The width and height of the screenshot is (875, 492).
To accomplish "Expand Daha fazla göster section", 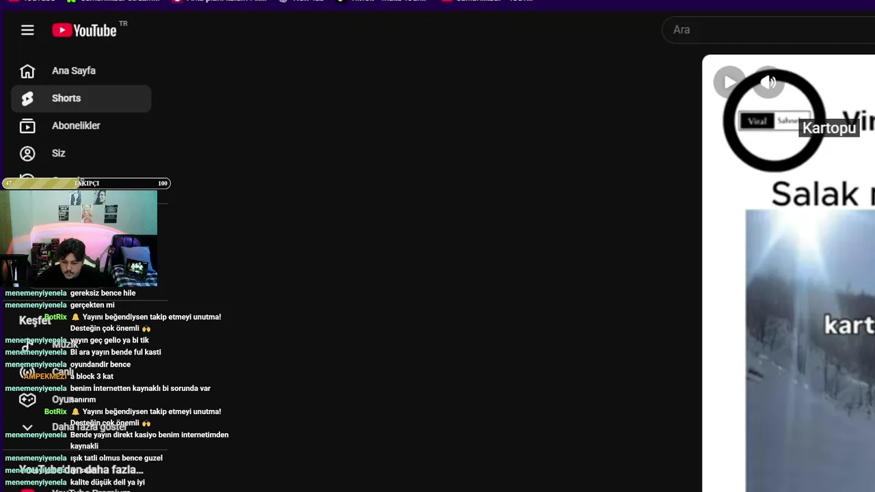I will 81,427.
